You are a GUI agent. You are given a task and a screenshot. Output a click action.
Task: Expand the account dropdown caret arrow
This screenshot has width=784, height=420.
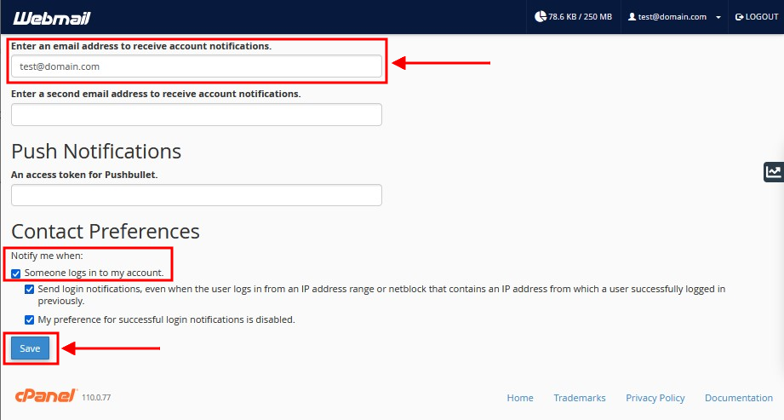pyautogui.click(x=718, y=17)
